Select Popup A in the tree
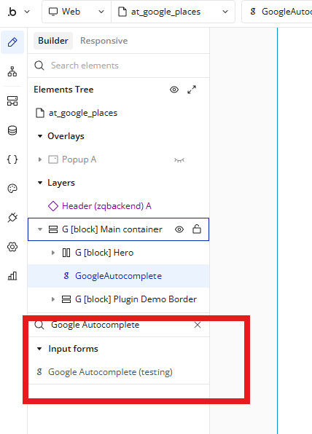The width and height of the screenshot is (312, 434). pyautogui.click(x=79, y=159)
